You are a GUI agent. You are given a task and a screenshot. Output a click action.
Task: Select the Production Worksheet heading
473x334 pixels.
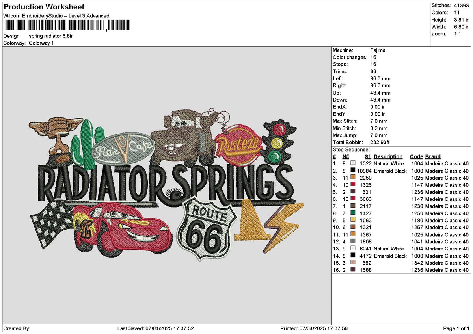coord(44,7)
